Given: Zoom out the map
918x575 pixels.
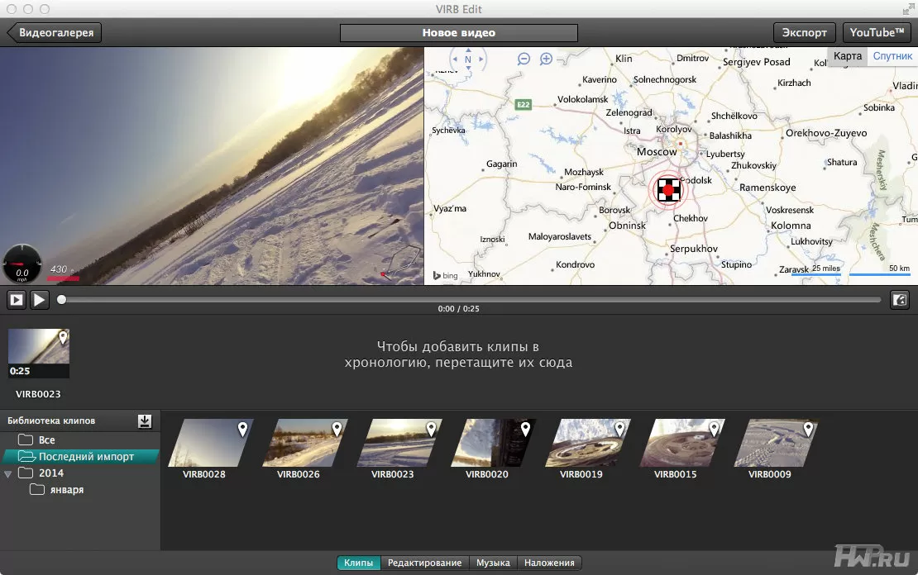Looking at the screenshot, I should [524, 59].
